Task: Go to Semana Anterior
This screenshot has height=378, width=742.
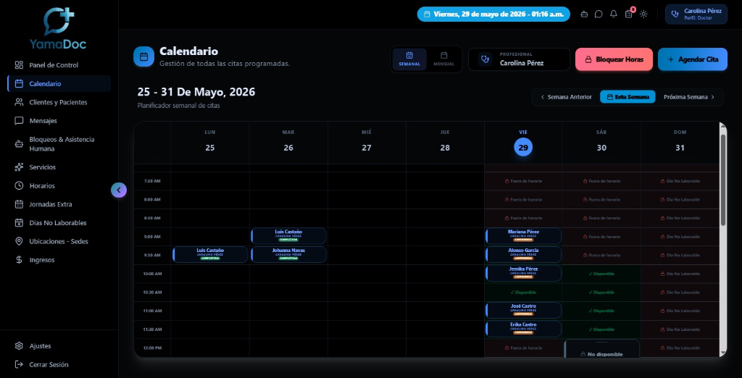Action: tap(567, 97)
